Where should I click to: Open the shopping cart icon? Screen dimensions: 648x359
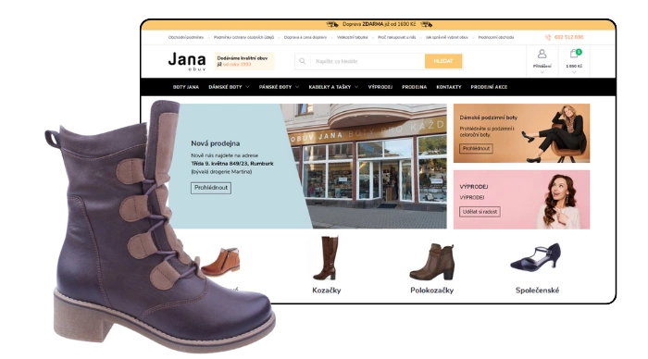pyautogui.click(x=574, y=54)
